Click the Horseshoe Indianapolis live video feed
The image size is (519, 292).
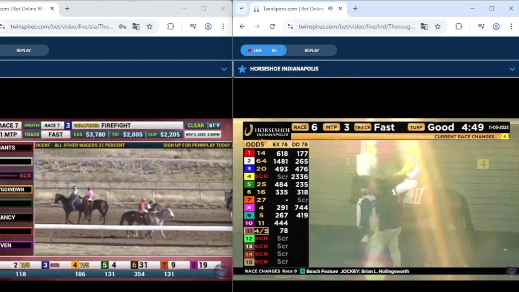pyautogui.click(x=376, y=199)
